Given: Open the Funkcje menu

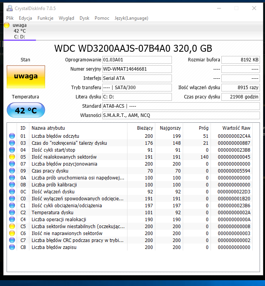Looking at the screenshot, I should (45, 18).
